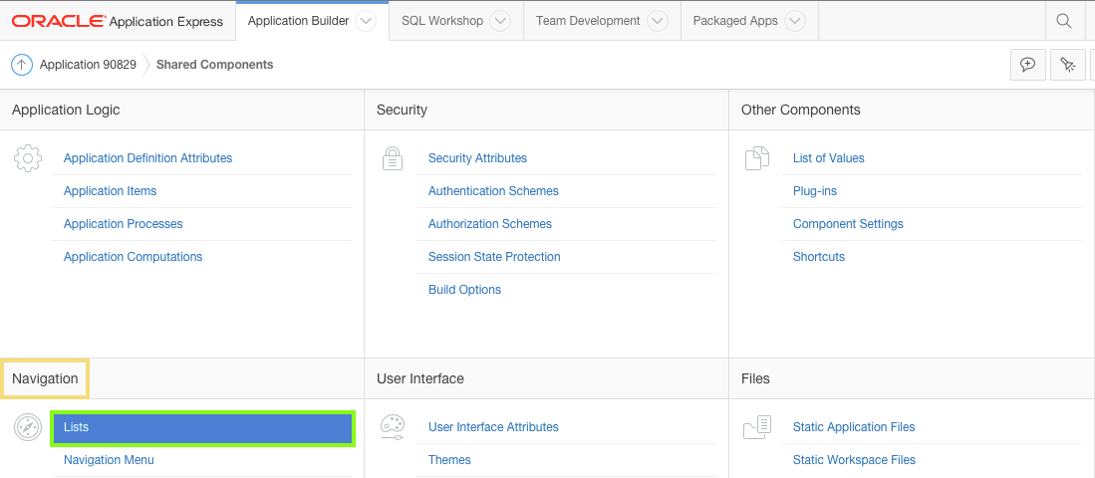Switch to the SQL Workshop tab
Screen dimensions: 1095x478
(441, 21)
